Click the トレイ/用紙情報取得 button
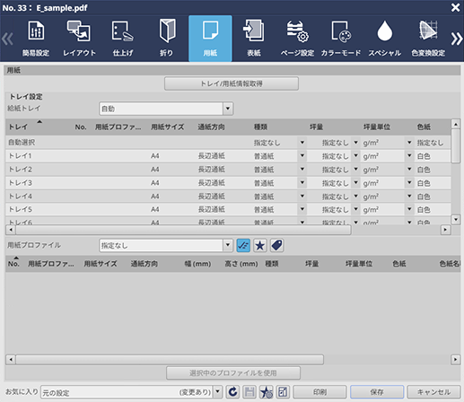 coord(232,83)
